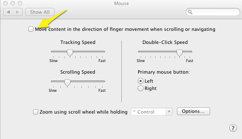Click the Tracking Speed slider thumb
The image size is (242, 139).
tap(70, 53)
